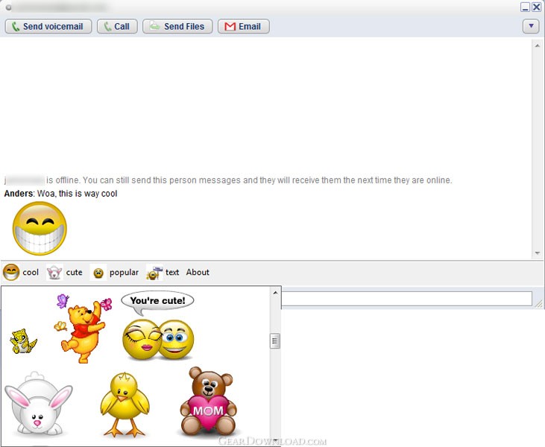The width and height of the screenshot is (545, 447).
Task: Open Email to this contact
Action: coord(243,27)
